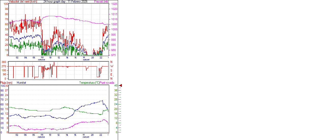The height and width of the screenshot is (140, 325).
Task: Click the 1025 pressure axis value
Action: tap(114, 4)
